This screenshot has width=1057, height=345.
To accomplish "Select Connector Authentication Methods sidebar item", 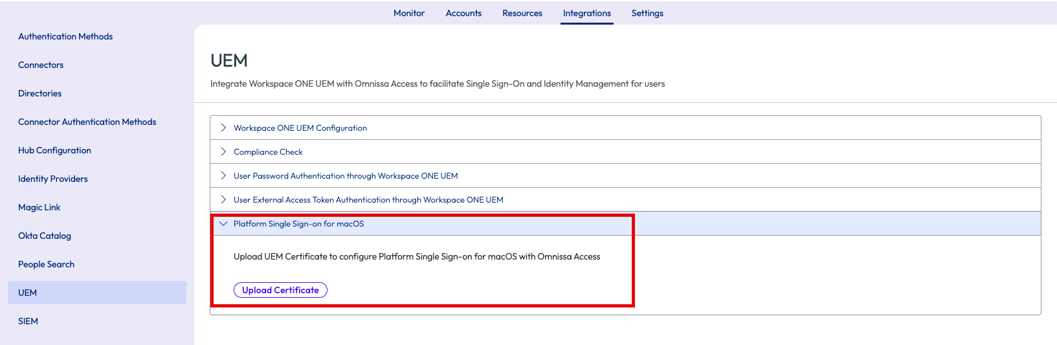I will point(87,122).
